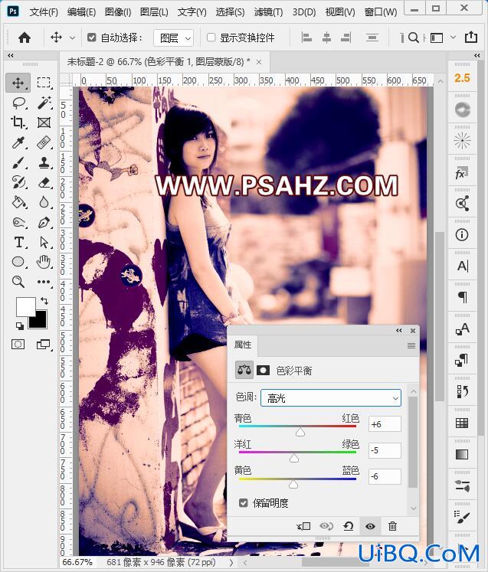Select the Brush tool
The height and width of the screenshot is (572, 488).
pos(18,162)
